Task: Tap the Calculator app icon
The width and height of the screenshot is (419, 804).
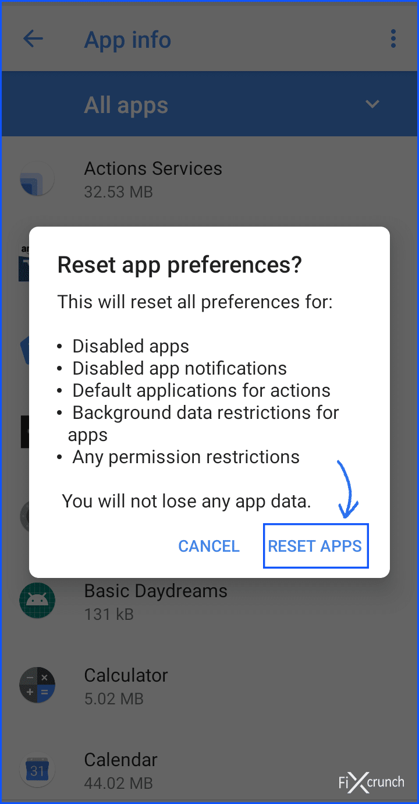Action: 37,686
